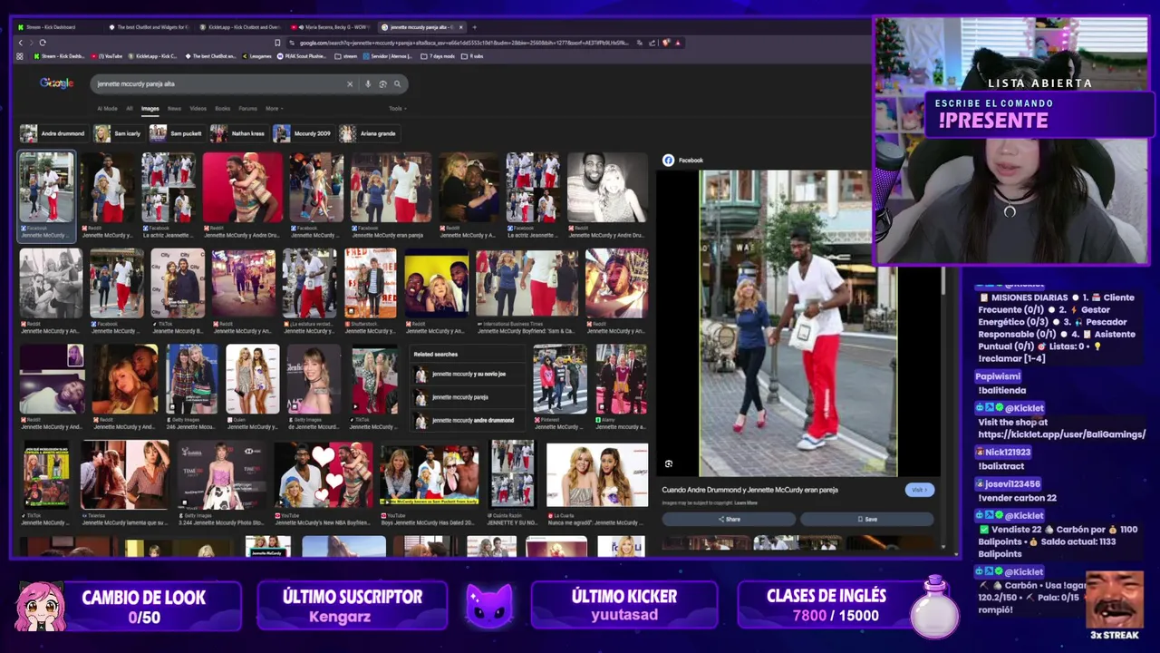Switch to the 'Maria Becerra, Becky G' tab
The height and width of the screenshot is (653, 1160).
[332, 27]
